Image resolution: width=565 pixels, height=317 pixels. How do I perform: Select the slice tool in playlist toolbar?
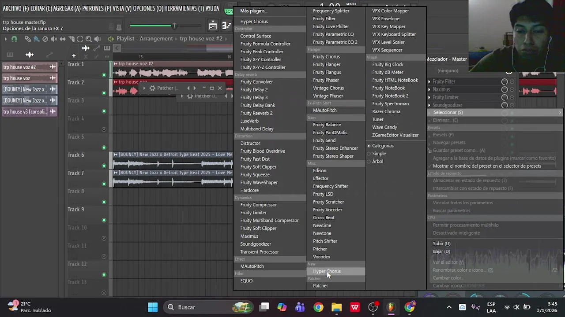coord(72,39)
